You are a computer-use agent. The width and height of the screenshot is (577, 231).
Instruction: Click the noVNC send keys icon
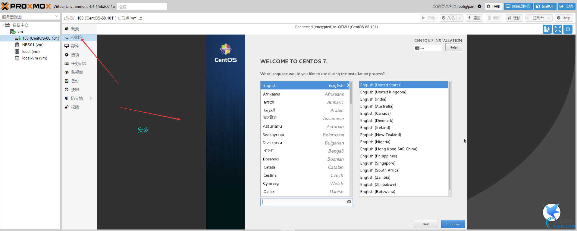547,29
